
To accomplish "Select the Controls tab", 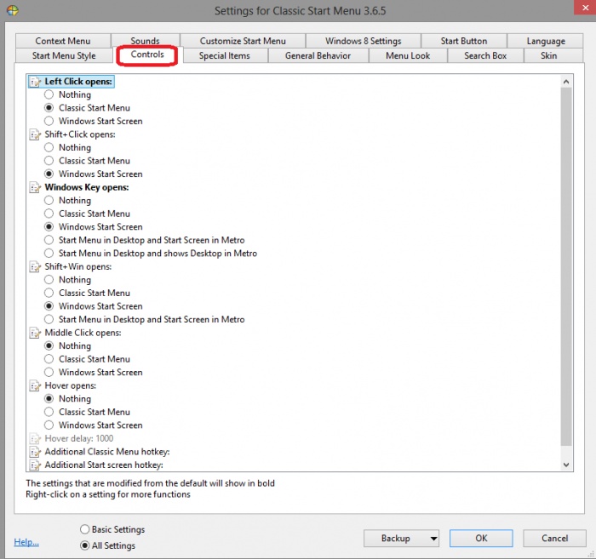I will (147, 54).
